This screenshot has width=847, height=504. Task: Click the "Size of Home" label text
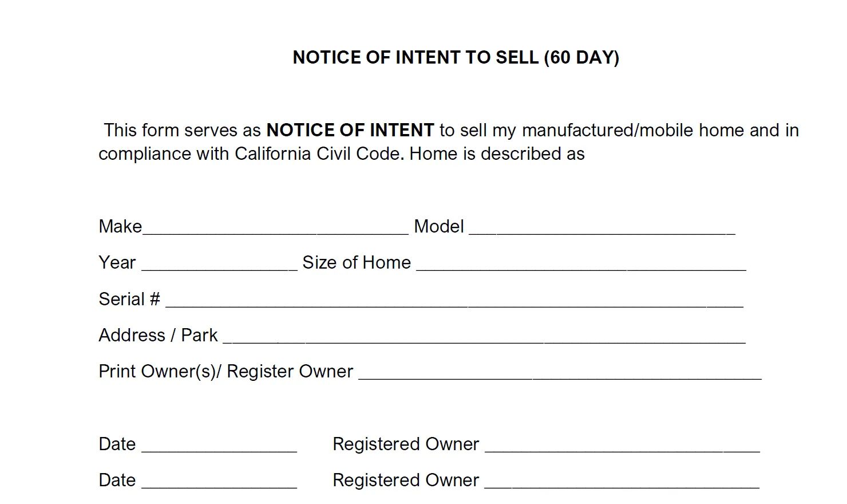tap(357, 262)
